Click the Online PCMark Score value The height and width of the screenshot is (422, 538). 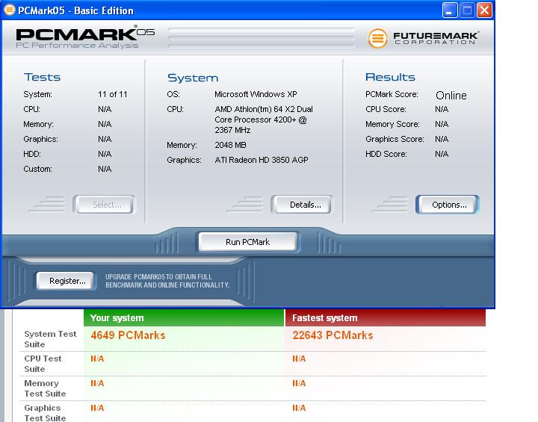pos(451,95)
